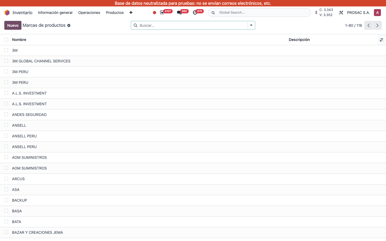Open optional columns adjust icon
This screenshot has width=386, height=241.
pos(381,40)
